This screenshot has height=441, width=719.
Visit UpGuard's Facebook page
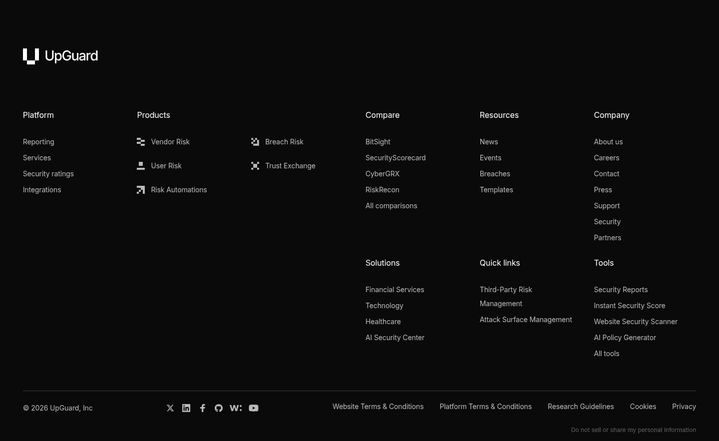(x=203, y=408)
